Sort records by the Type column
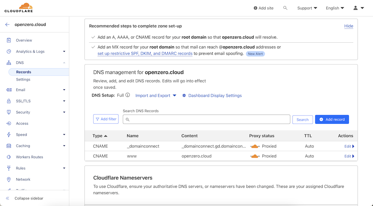The height and width of the screenshot is (206, 373). 100,136
